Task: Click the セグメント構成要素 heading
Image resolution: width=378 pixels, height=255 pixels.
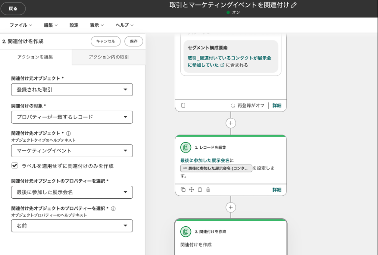Action: point(207,47)
